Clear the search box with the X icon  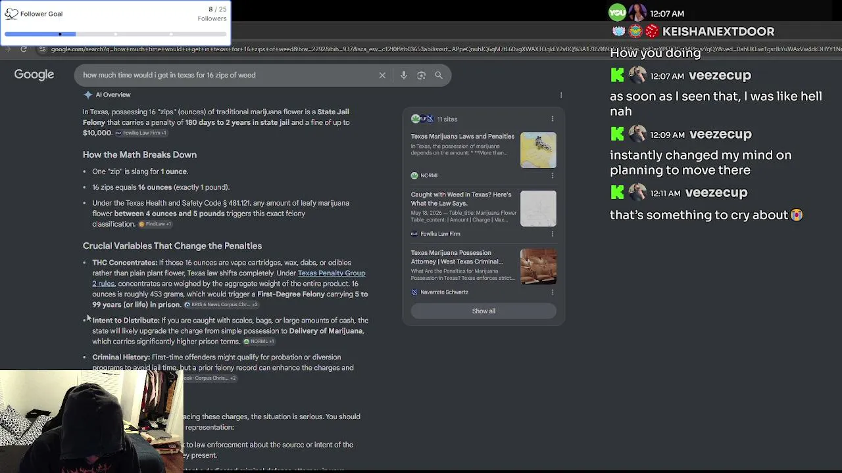click(x=382, y=75)
